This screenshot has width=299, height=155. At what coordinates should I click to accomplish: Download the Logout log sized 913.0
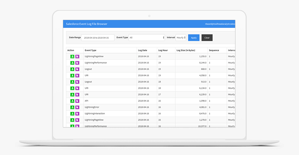tap(72, 82)
